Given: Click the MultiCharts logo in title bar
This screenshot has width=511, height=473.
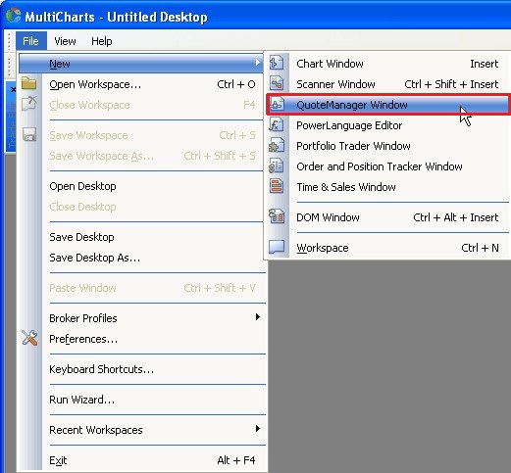Looking at the screenshot, I should [13, 16].
